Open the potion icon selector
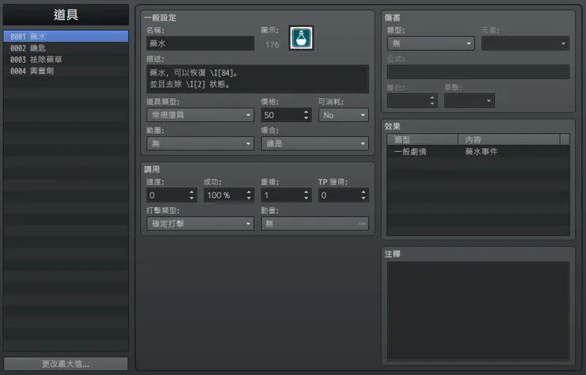Image resolution: width=586 pixels, height=375 pixels. coord(301,38)
